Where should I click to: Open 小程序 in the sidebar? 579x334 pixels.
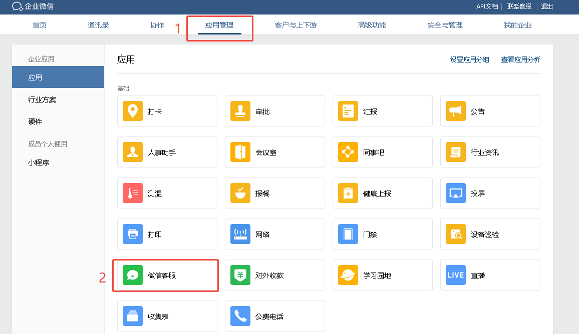click(x=39, y=162)
